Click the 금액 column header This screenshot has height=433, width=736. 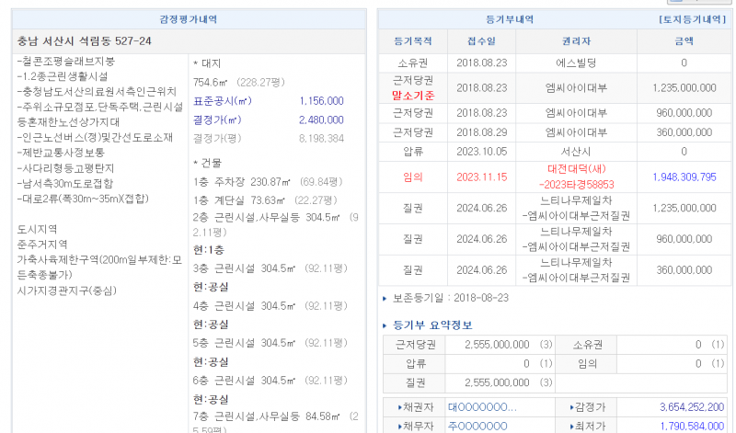(x=684, y=41)
